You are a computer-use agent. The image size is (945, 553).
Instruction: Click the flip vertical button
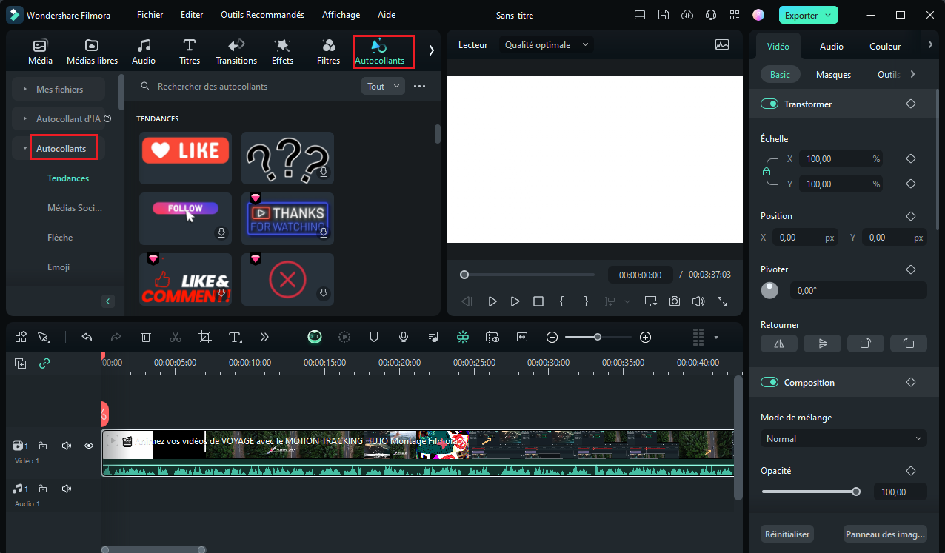pyautogui.click(x=822, y=343)
